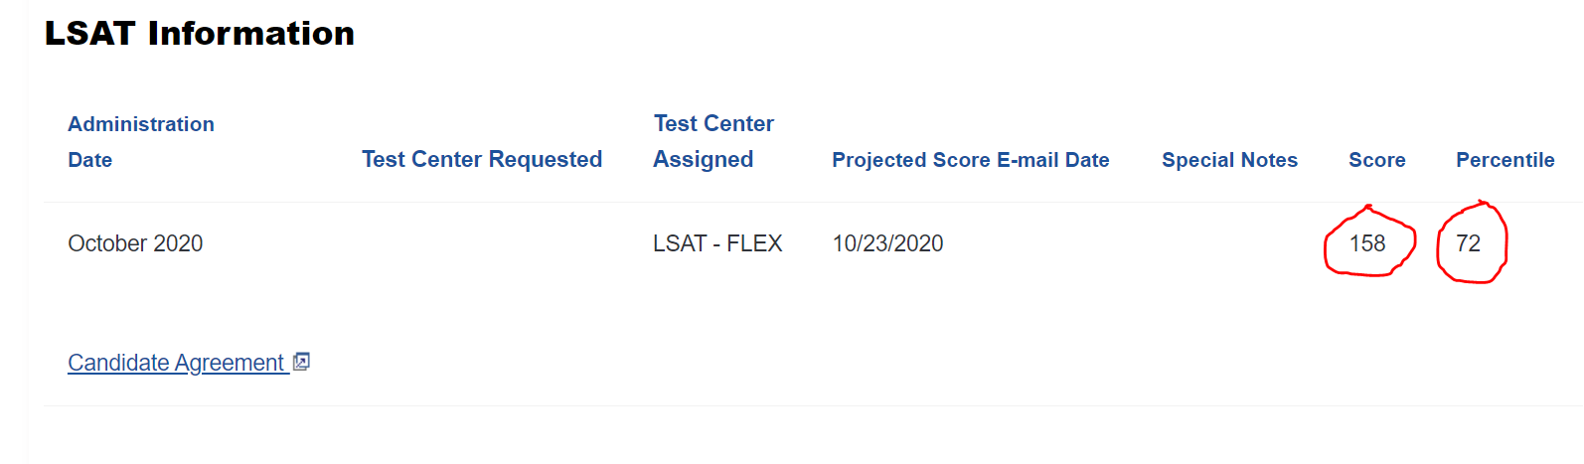The image size is (1584, 464).
Task: Click the Score column header
Action: point(1376,160)
